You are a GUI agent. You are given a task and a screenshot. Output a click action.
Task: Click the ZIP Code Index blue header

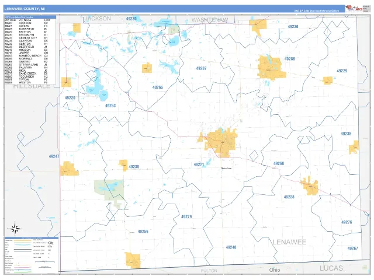point(30,17)
